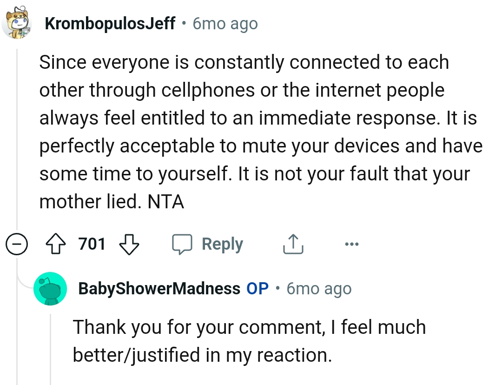Viewport: 502px width, 385px height.
Task: Toggle the upvote on the comment
Action: tap(56, 243)
